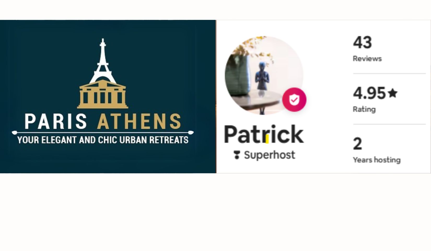Click the Reviews label
The width and height of the screenshot is (431, 251).
(x=367, y=59)
